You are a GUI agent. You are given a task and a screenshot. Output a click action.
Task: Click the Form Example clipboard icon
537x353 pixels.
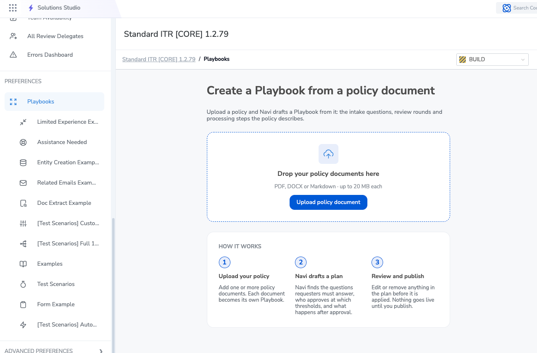23,304
